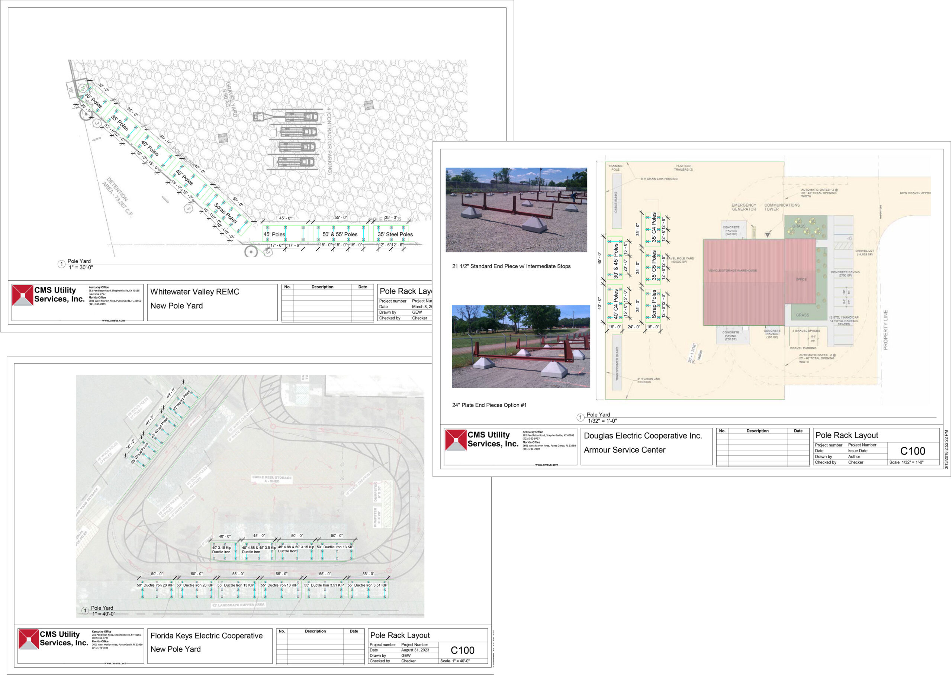Viewport: 952px width, 675px height.
Task: Click the '3/13/2018 2:52:22 PM' timestamp
Action: 946,449
